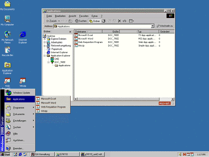Click horizontal scrollbar left arrow

click(x=76, y=99)
